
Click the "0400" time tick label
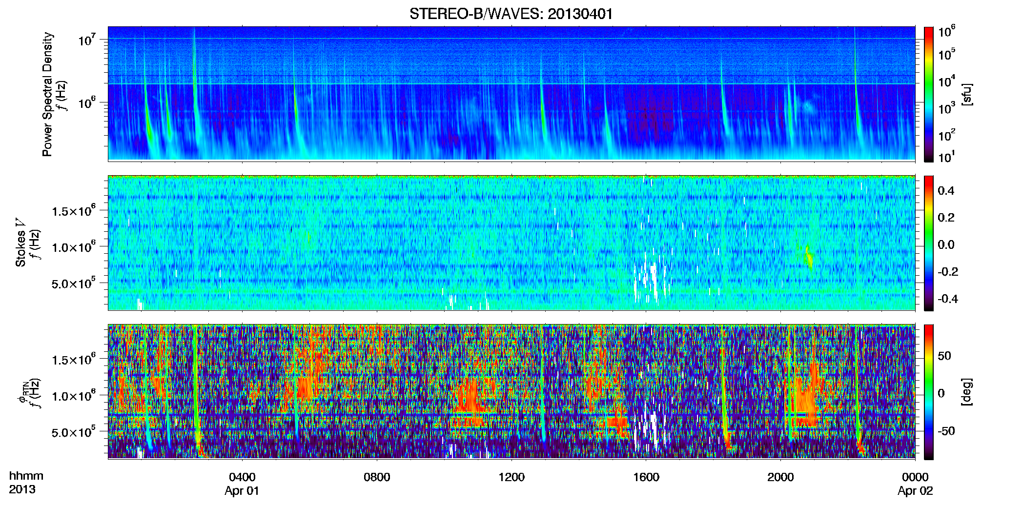pyautogui.click(x=242, y=477)
